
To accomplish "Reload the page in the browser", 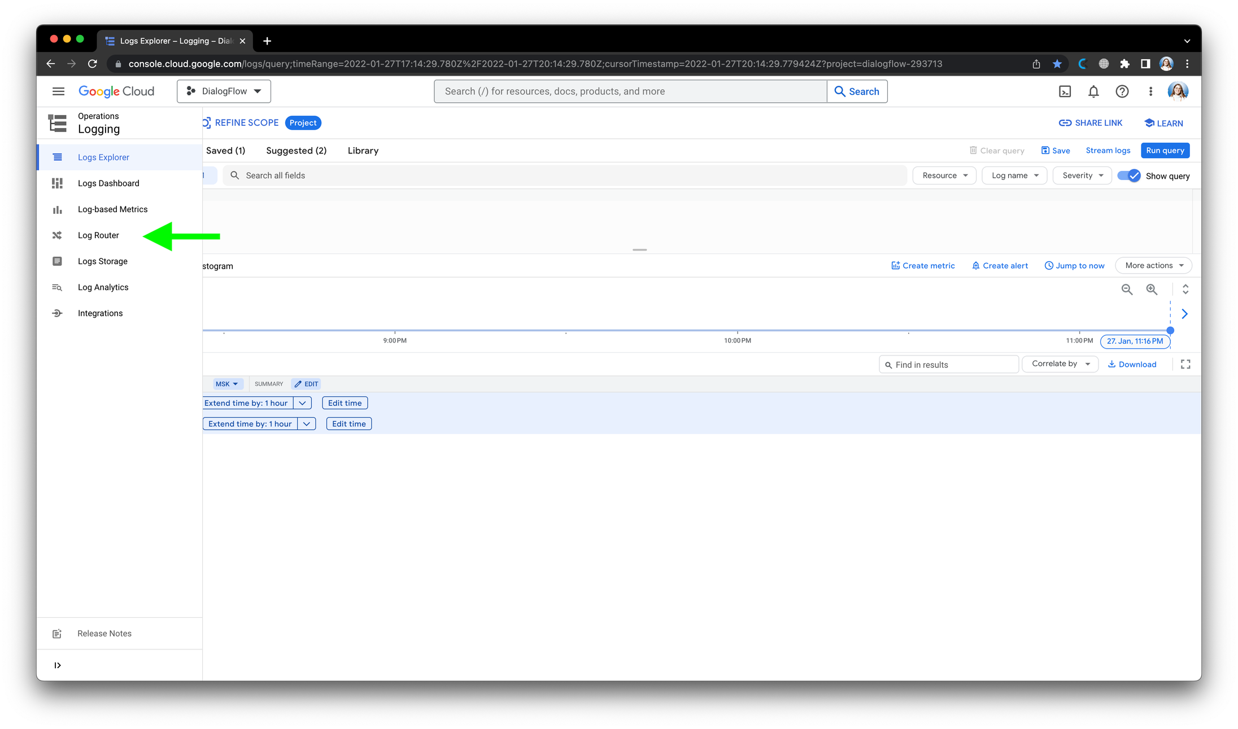I will click(93, 64).
